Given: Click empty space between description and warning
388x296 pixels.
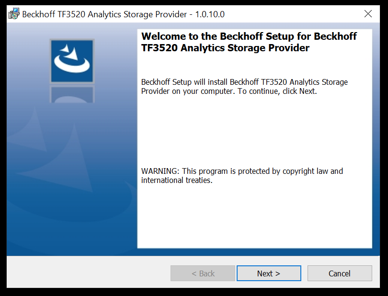Looking at the screenshot, I should click(x=255, y=131).
